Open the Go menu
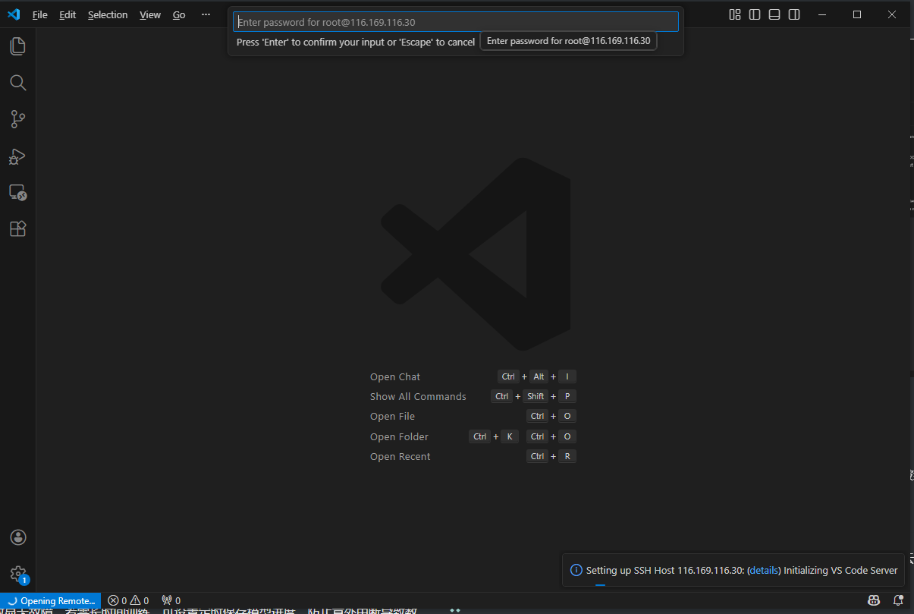Screen dimensions: 914x614 [179, 14]
